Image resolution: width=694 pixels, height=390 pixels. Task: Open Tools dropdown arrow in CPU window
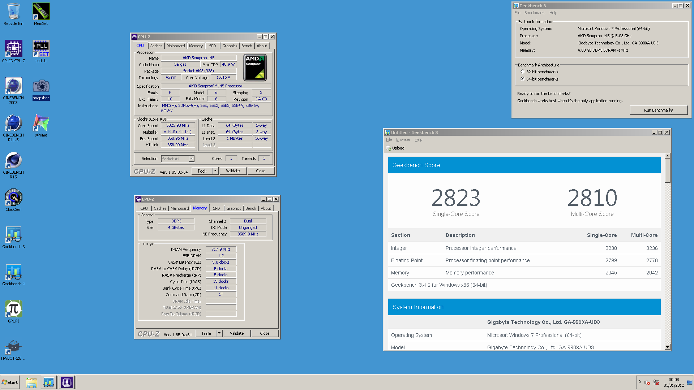[x=215, y=171]
